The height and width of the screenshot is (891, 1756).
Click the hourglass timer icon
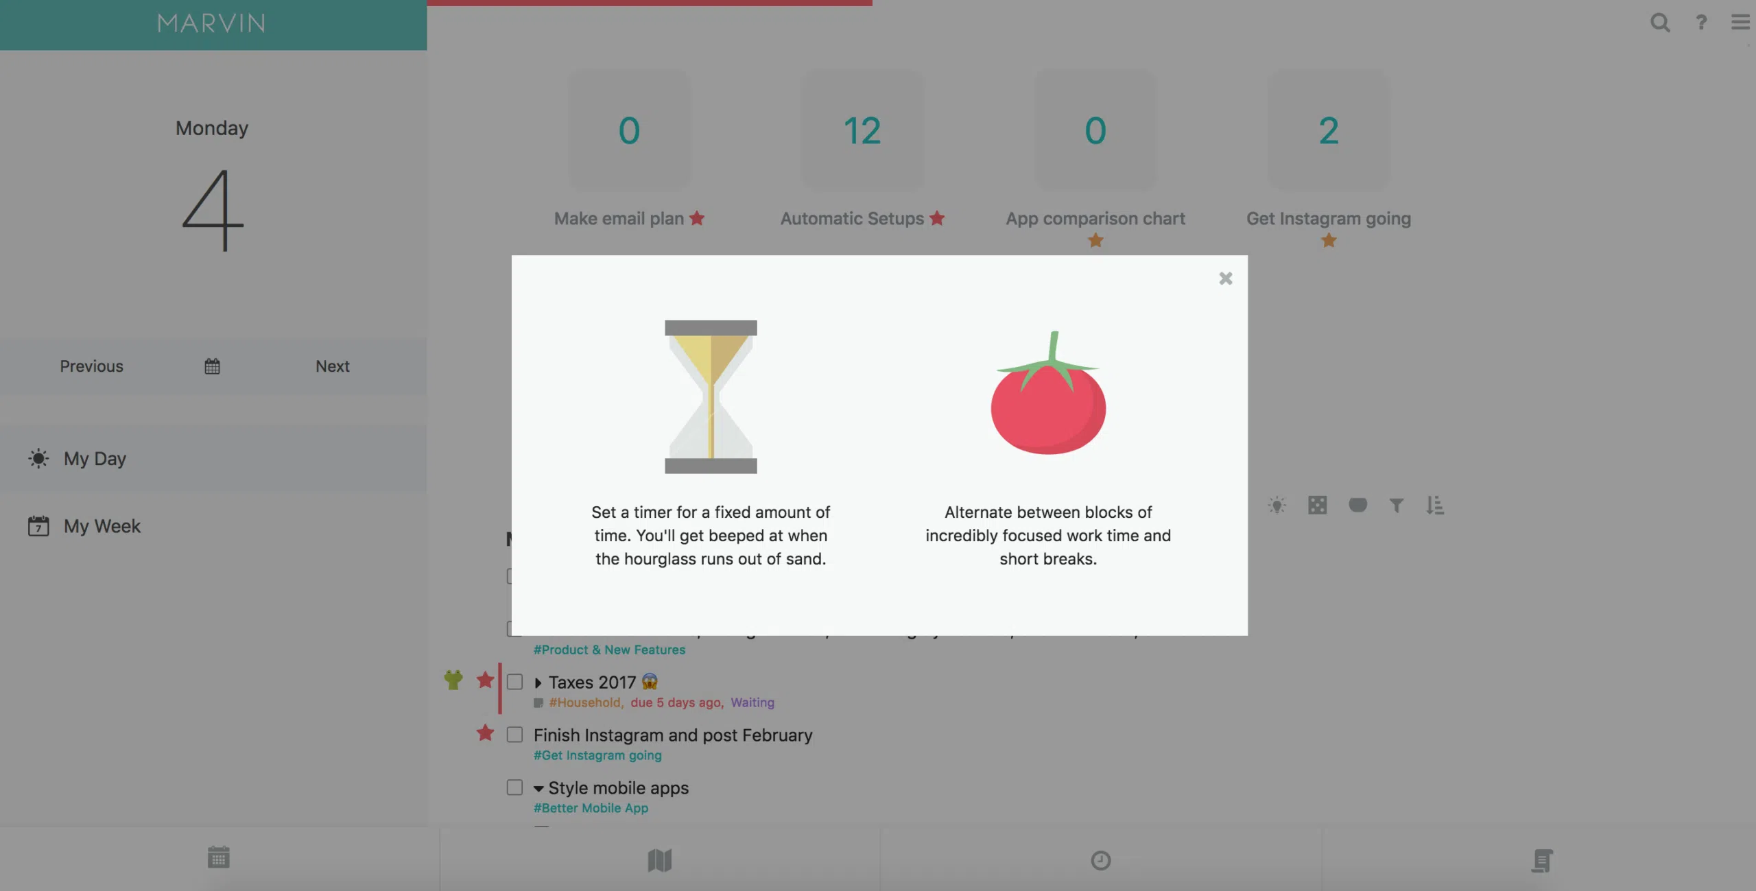[711, 396]
